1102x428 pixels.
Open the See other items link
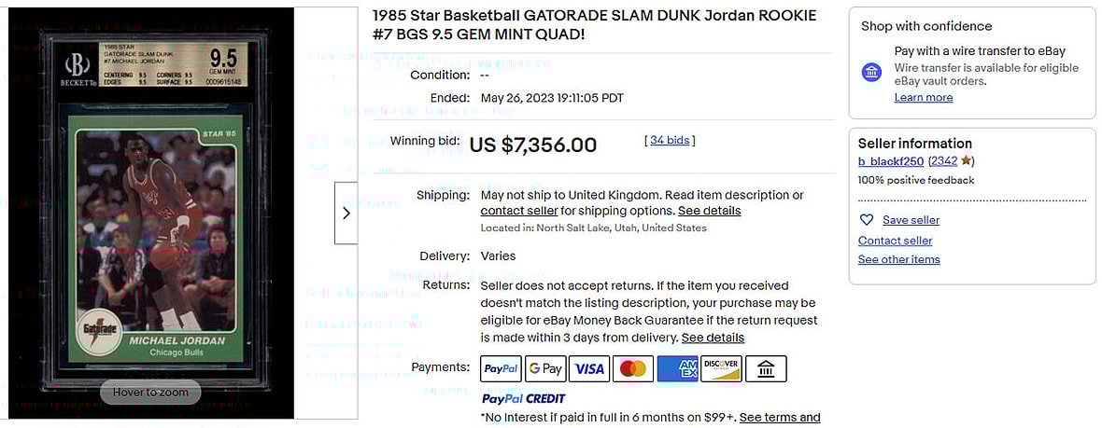(898, 259)
